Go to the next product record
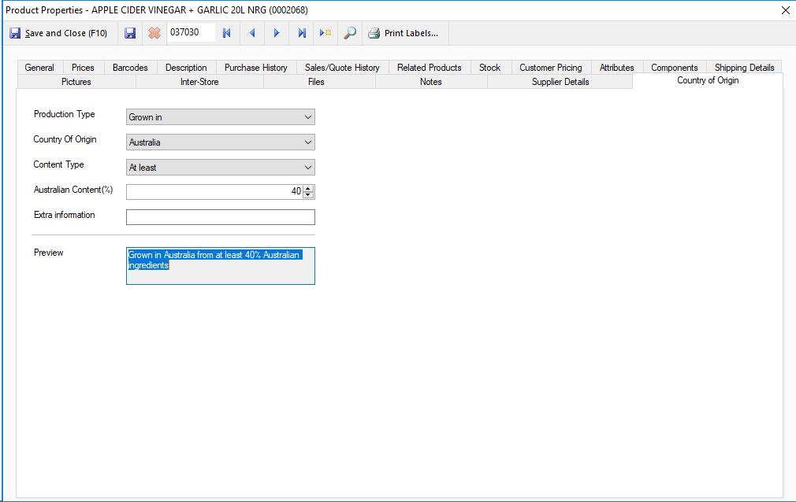 [x=277, y=34]
